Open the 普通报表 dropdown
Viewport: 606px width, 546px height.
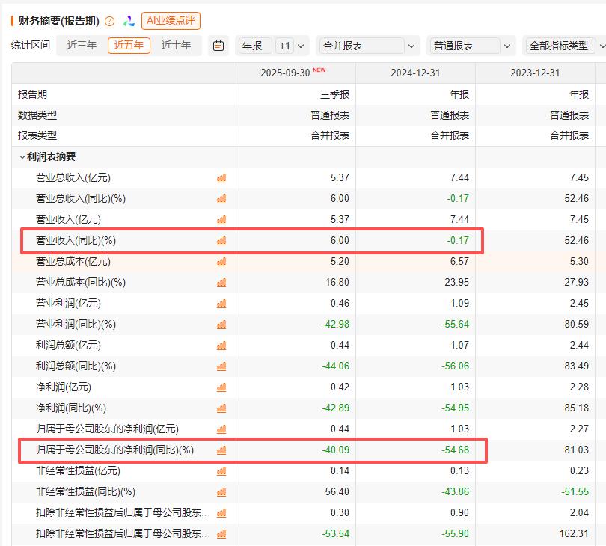coord(472,46)
